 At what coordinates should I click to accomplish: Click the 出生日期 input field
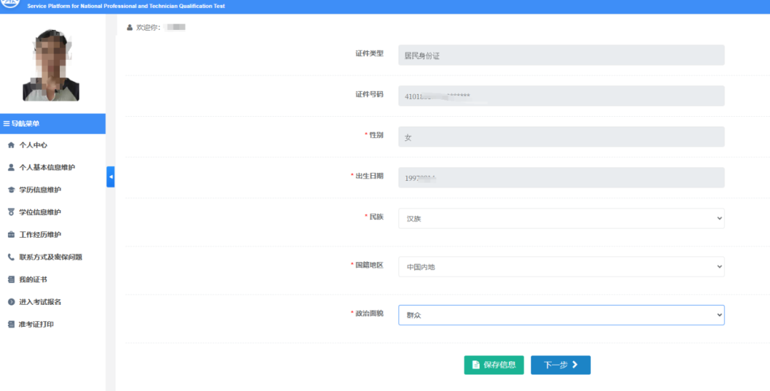pos(561,177)
